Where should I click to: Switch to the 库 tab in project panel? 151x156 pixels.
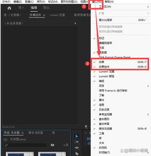click(53, 133)
